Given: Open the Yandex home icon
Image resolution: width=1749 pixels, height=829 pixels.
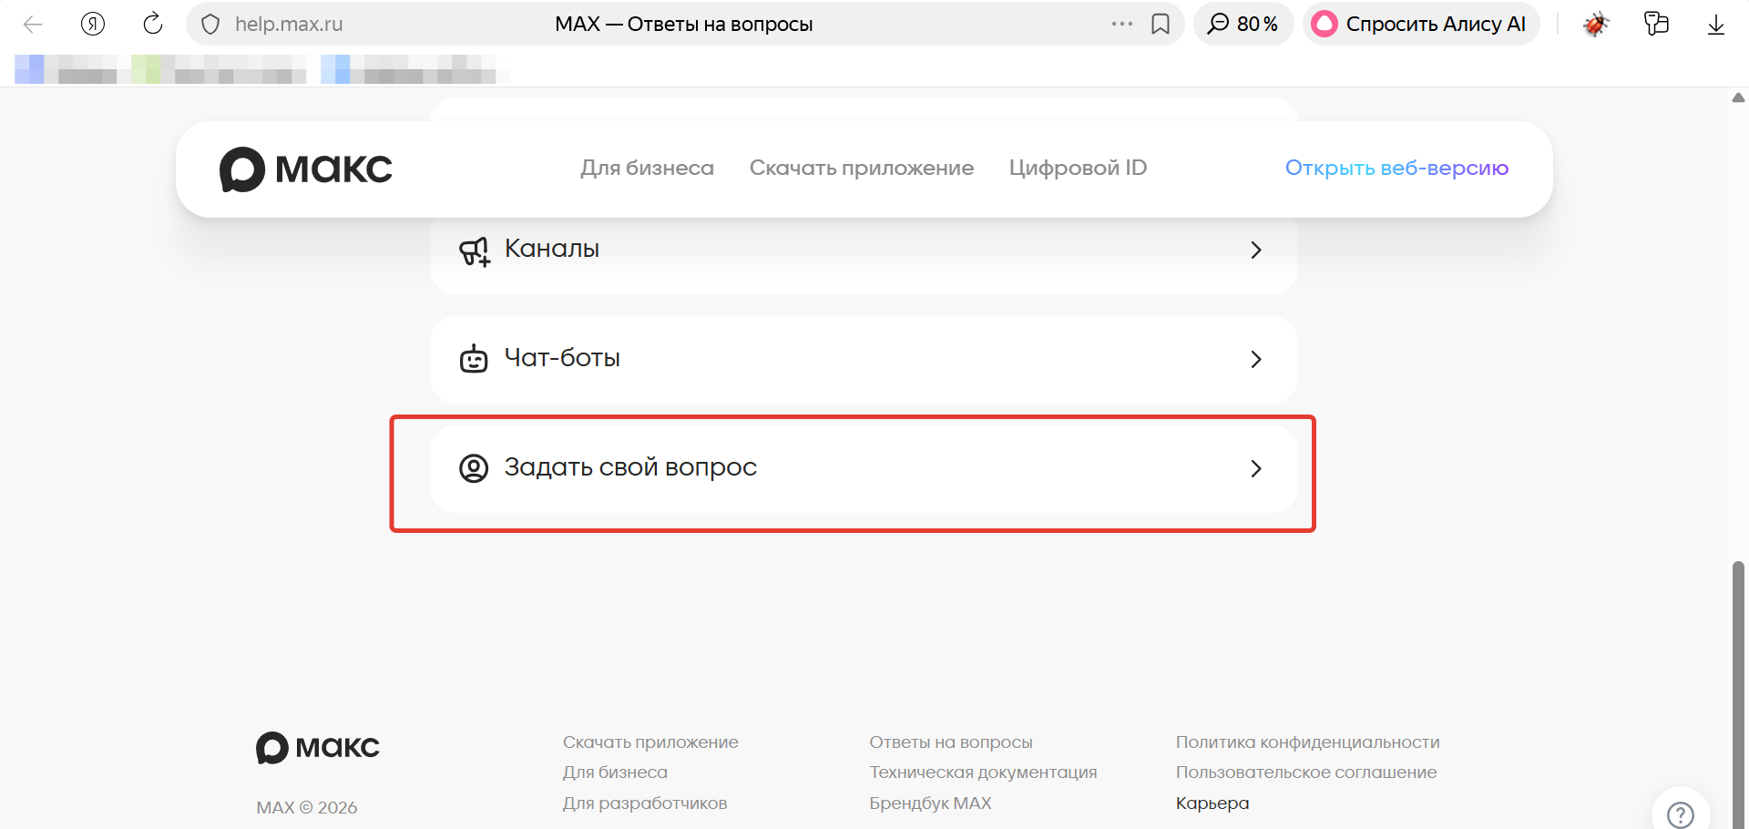Looking at the screenshot, I should point(93,24).
